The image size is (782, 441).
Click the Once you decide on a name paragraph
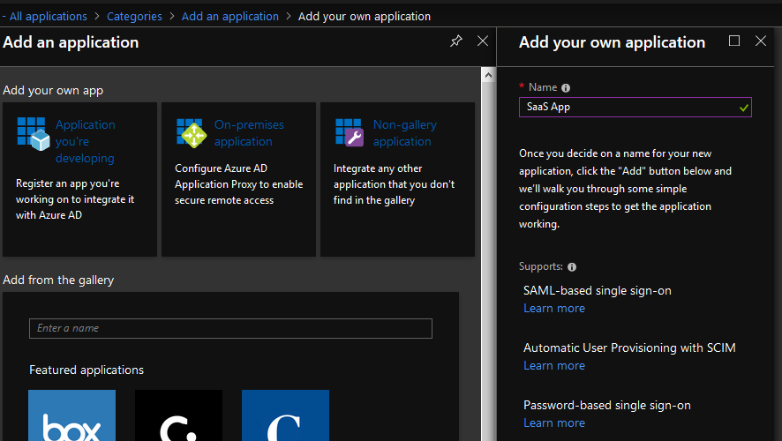625,189
